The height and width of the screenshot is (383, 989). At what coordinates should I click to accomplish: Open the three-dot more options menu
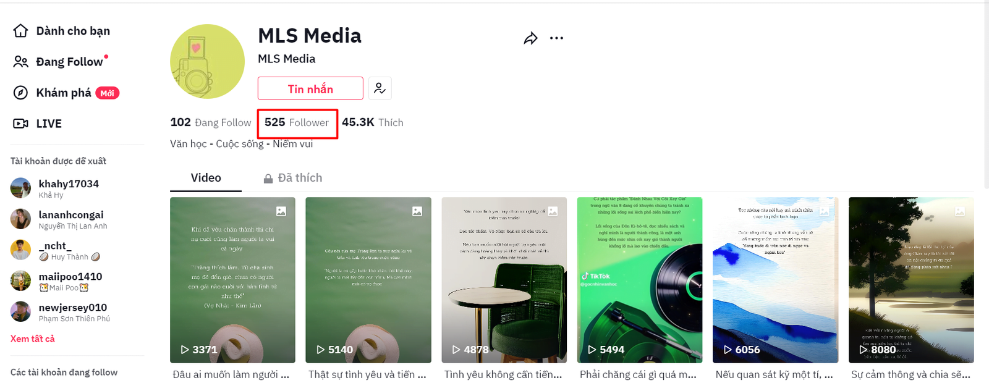(x=556, y=38)
